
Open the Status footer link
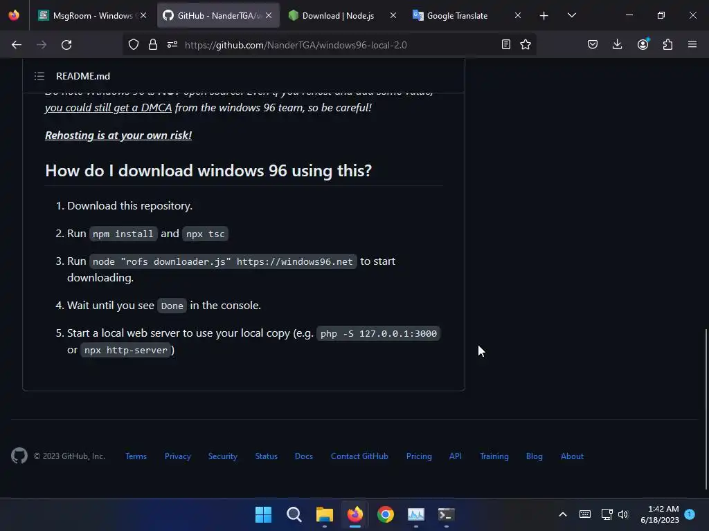(267, 456)
